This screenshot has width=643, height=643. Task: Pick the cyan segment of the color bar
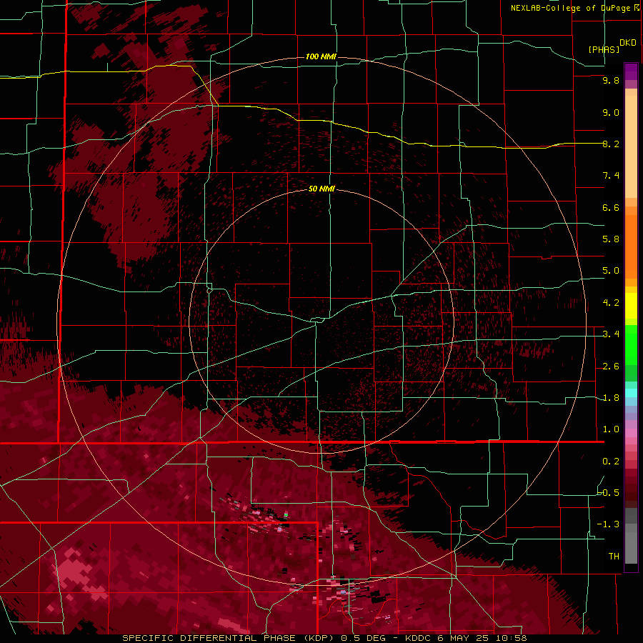tap(631, 393)
